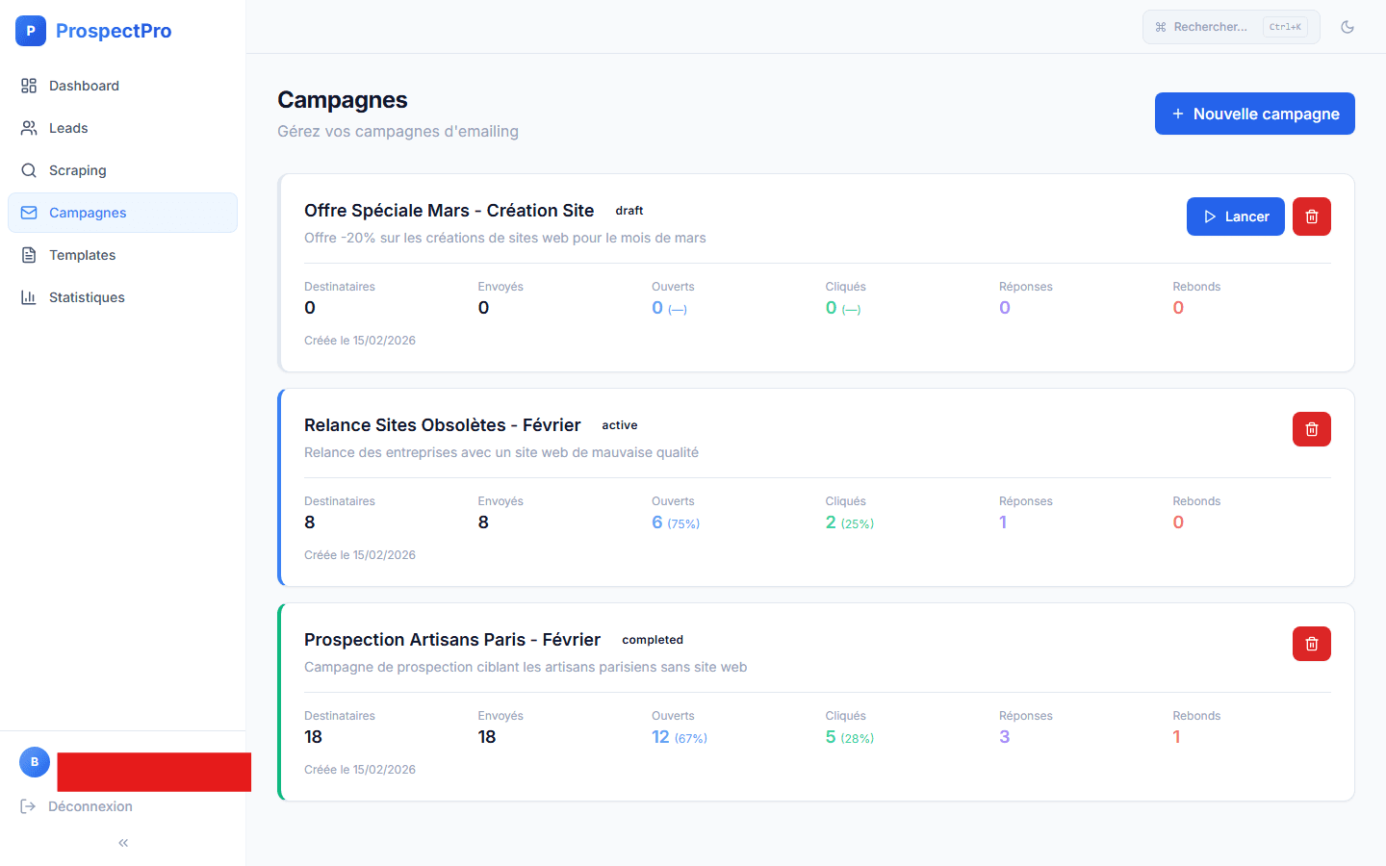The height and width of the screenshot is (866, 1386).
Task: Delete the 'Offre Spéciale Mars' campaign
Action: tap(1311, 216)
